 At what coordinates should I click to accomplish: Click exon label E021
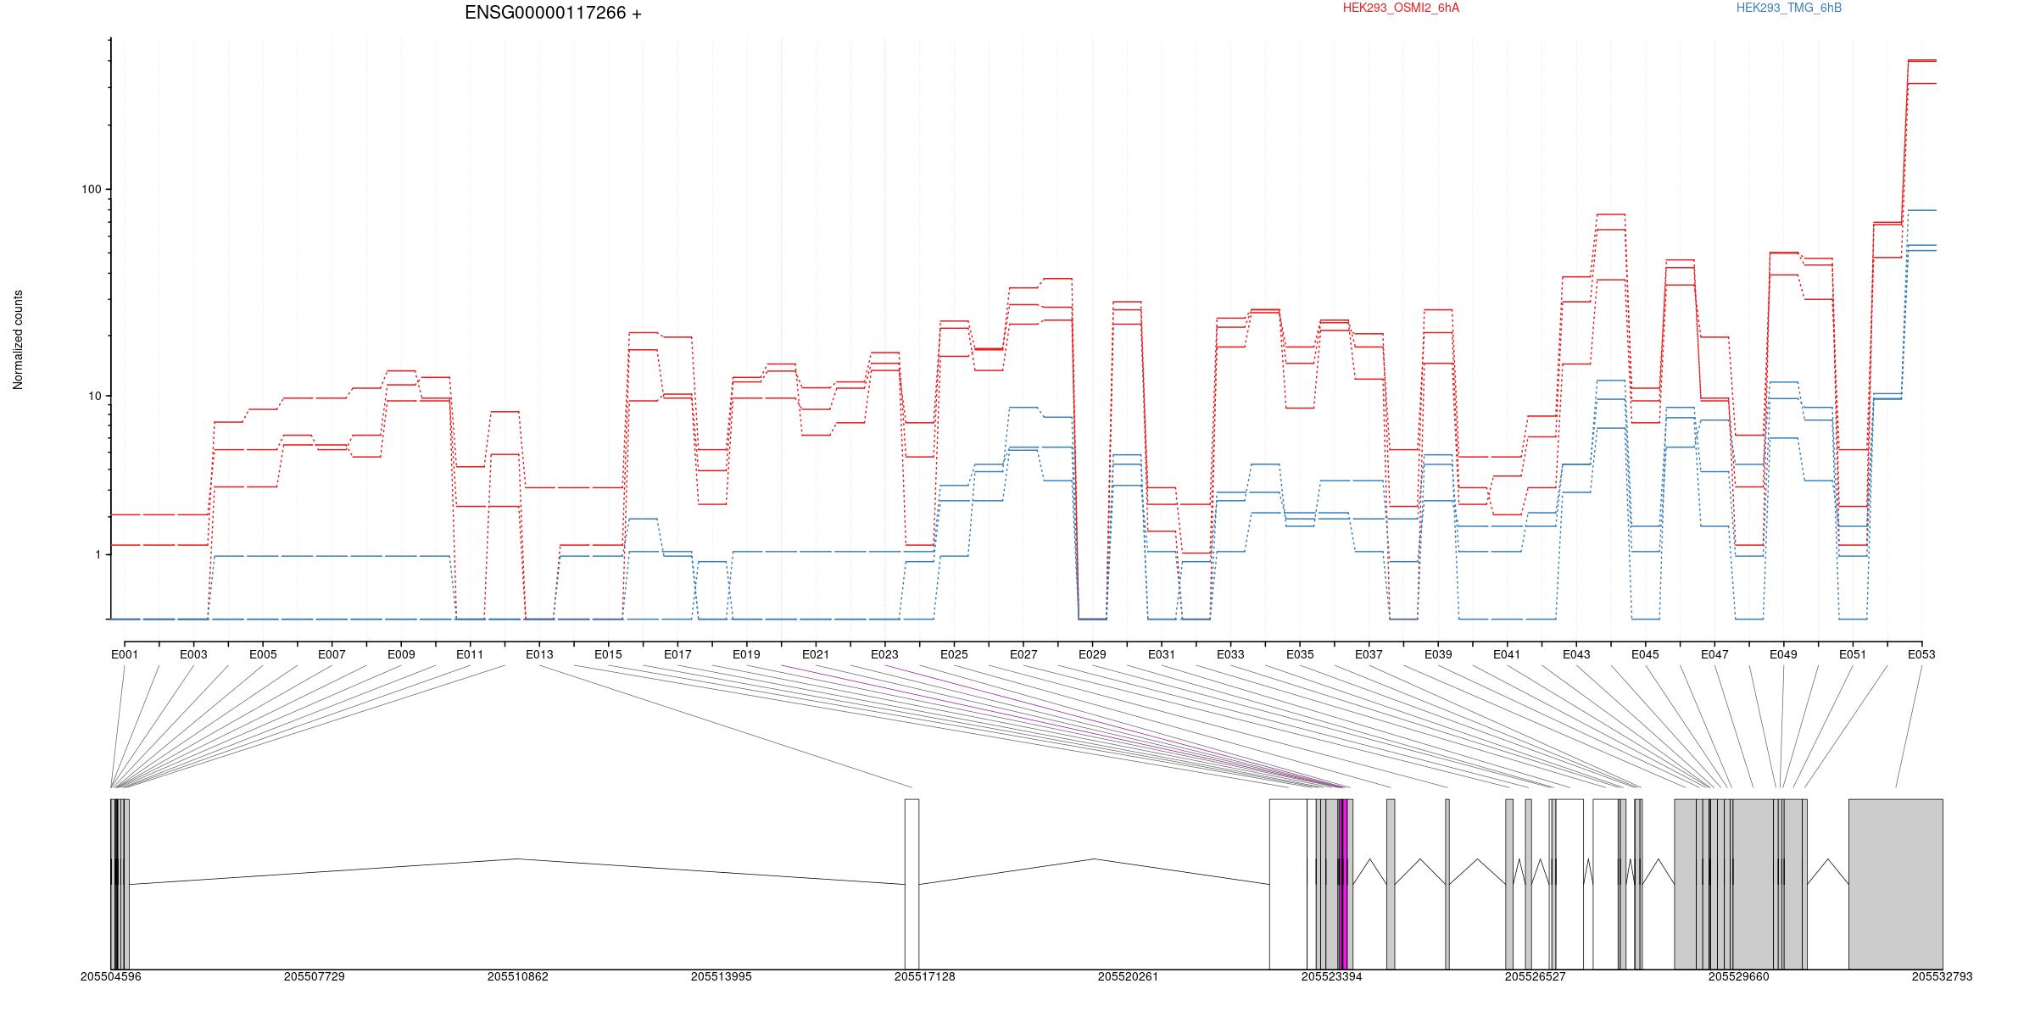coord(816,655)
